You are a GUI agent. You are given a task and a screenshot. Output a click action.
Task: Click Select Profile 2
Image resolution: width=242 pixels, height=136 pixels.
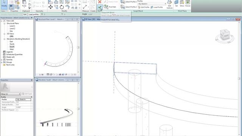coord(129,7)
